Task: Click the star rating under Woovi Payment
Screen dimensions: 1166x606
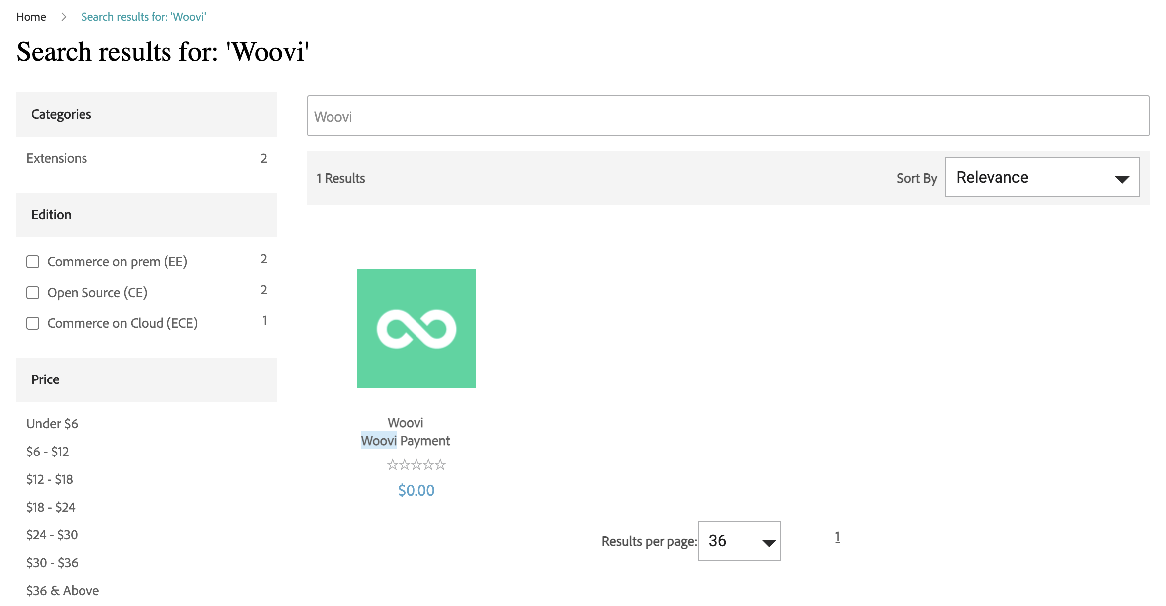Action: [x=416, y=465]
